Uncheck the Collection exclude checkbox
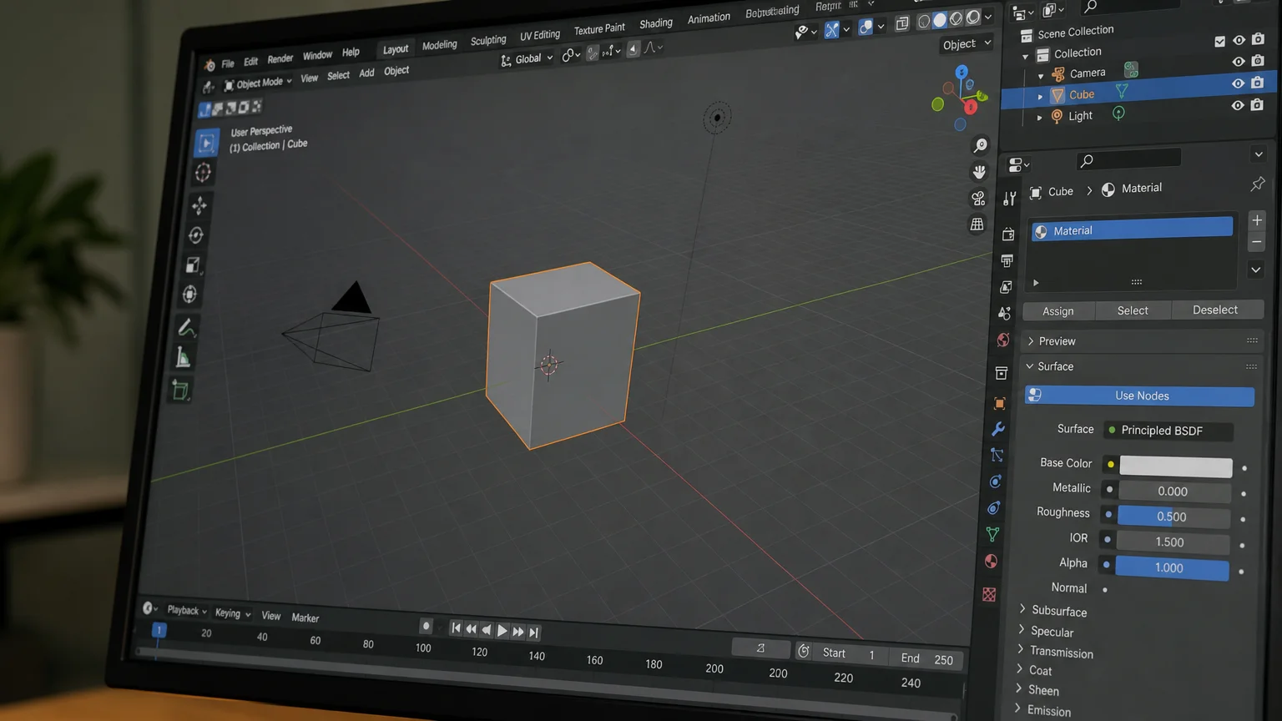1282x721 pixels. pos(1220,41)
